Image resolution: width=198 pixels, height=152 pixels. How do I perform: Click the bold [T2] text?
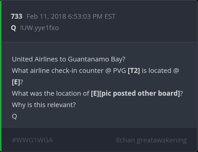pos(134,71)
